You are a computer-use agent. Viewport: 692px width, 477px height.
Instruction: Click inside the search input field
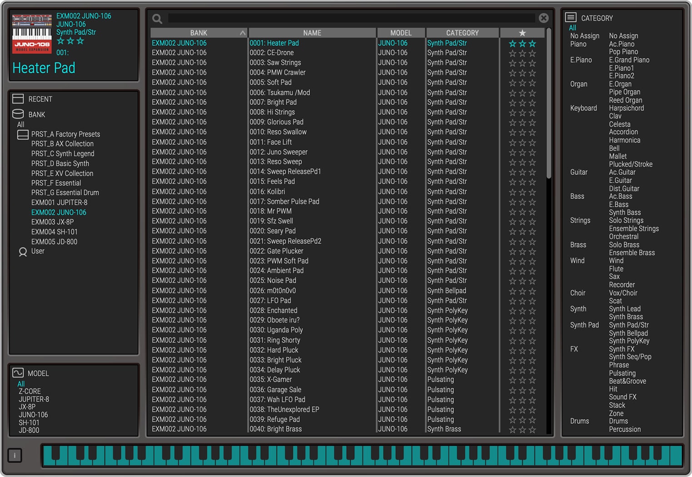(x=350, y=18)
